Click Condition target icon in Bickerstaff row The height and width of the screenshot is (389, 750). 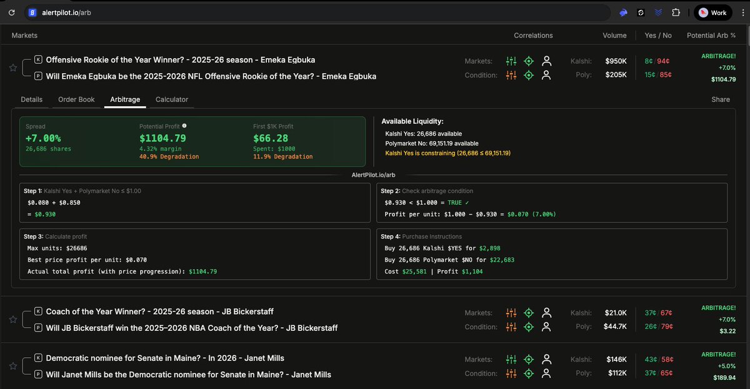529,327
